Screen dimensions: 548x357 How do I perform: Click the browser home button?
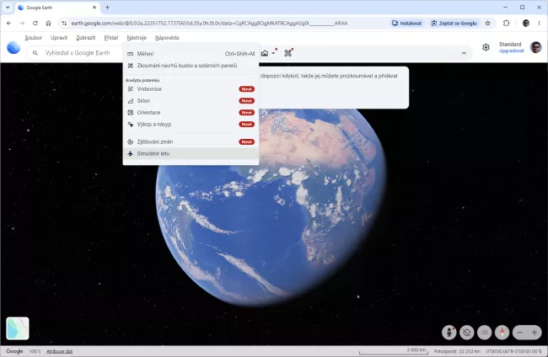[x=48, y=23]
